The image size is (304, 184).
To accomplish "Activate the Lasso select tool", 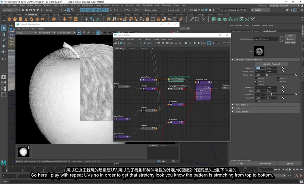I will pyautogui.click(x=3, y=34).
